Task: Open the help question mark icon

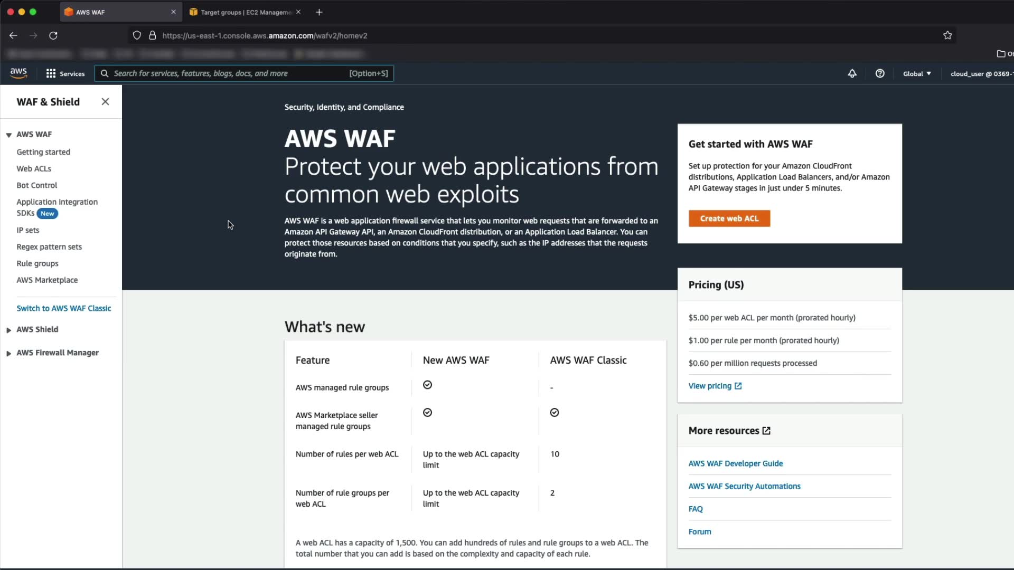Action: point(879,73)
